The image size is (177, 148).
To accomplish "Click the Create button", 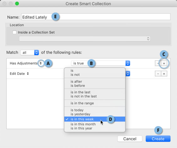I will [158, 139].
